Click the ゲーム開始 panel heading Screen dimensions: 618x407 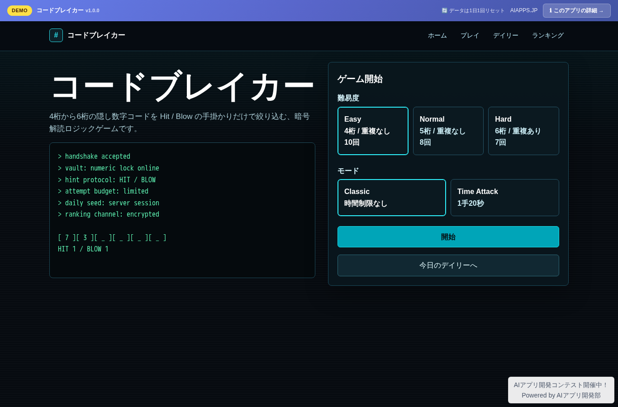coord(360,79)
